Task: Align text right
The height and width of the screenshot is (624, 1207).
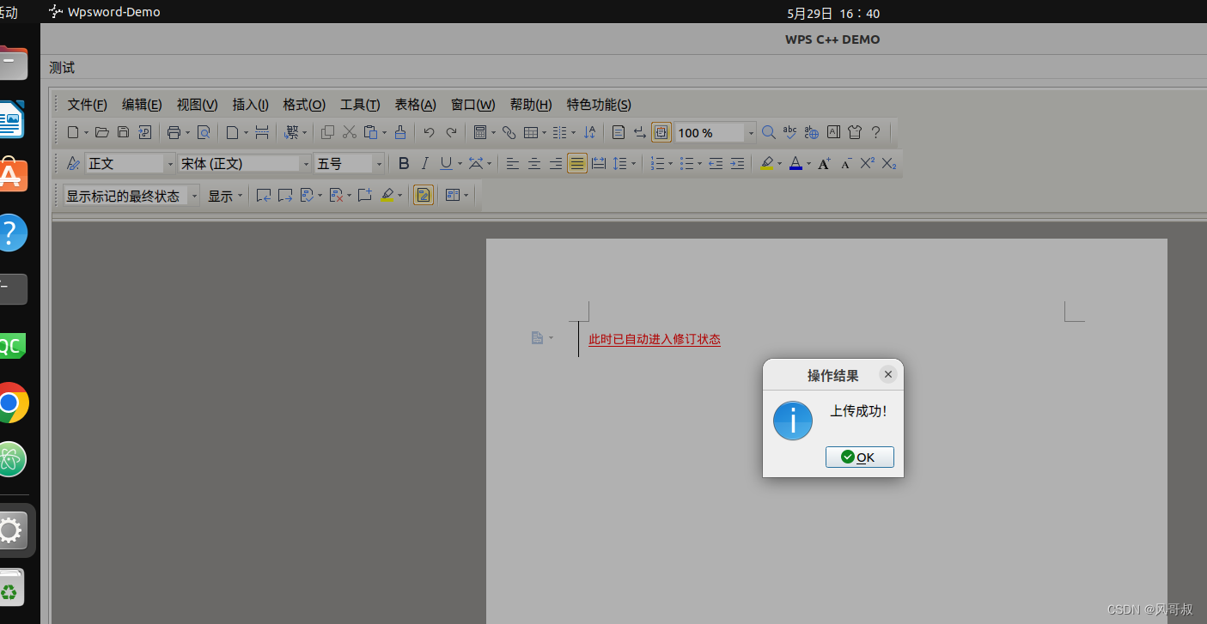Action: (x=556, y=163)
